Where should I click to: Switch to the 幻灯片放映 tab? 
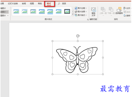pyautogui.click(x=13, y=4)
